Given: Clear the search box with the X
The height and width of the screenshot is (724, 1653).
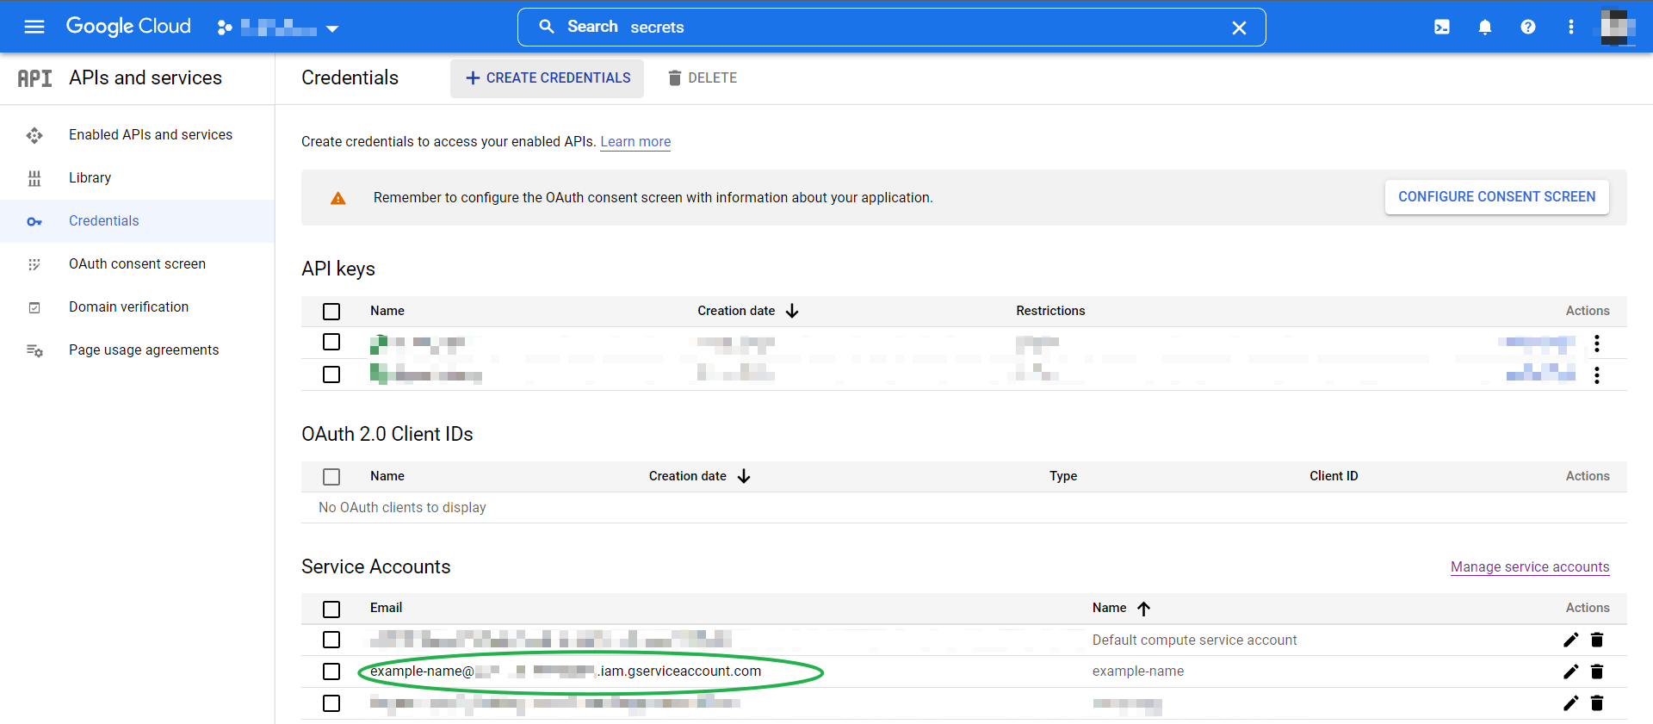Looking at the screenshot, I should pyautogui.click(x=1239, y=28).
